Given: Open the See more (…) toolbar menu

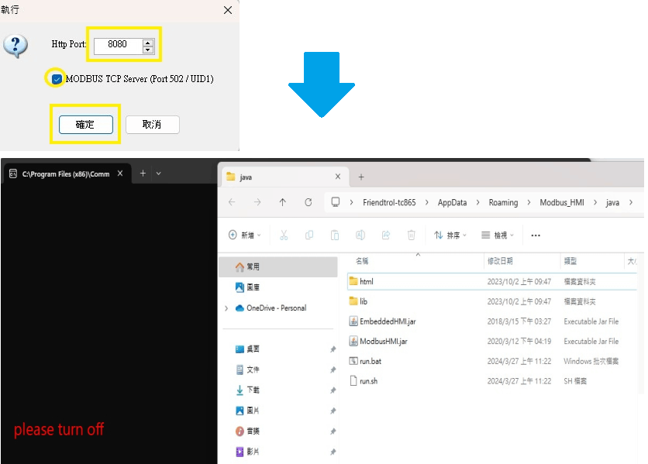Looking at the screenshot, I should click(535, 235).
